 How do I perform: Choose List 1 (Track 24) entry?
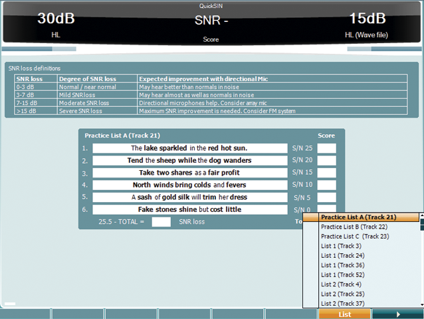pos(343,255)
